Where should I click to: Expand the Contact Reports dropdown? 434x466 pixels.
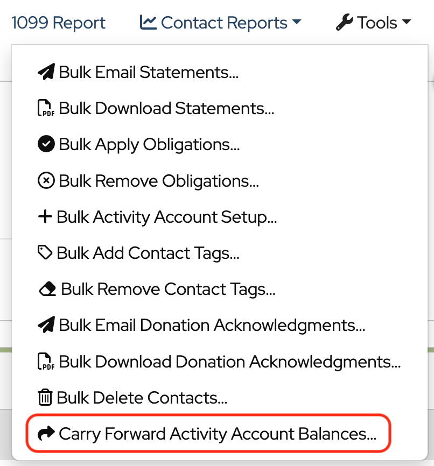(x=221, y=23)
